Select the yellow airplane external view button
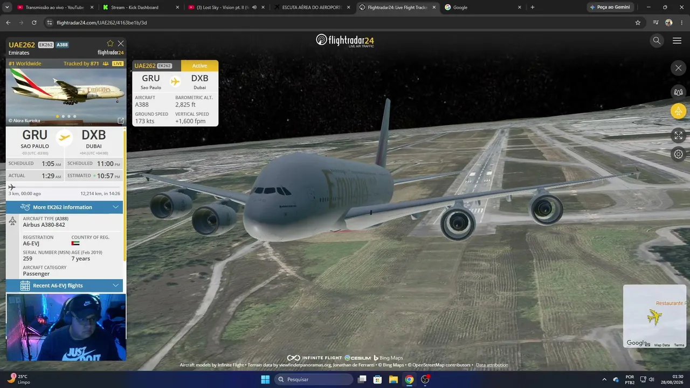The height and width of the screenshot is (388, 690). tap(678, 112)
